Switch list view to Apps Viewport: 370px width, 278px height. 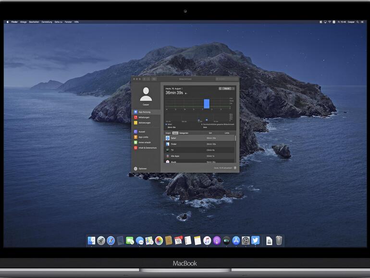175,133
